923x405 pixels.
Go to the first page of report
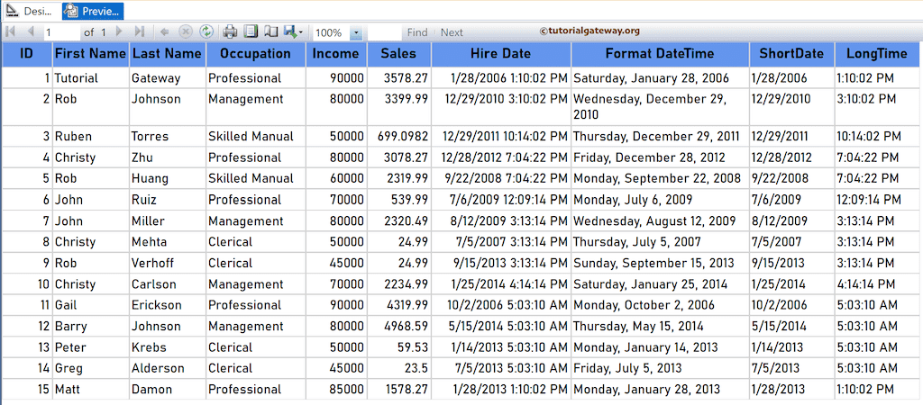coord(11,32)
